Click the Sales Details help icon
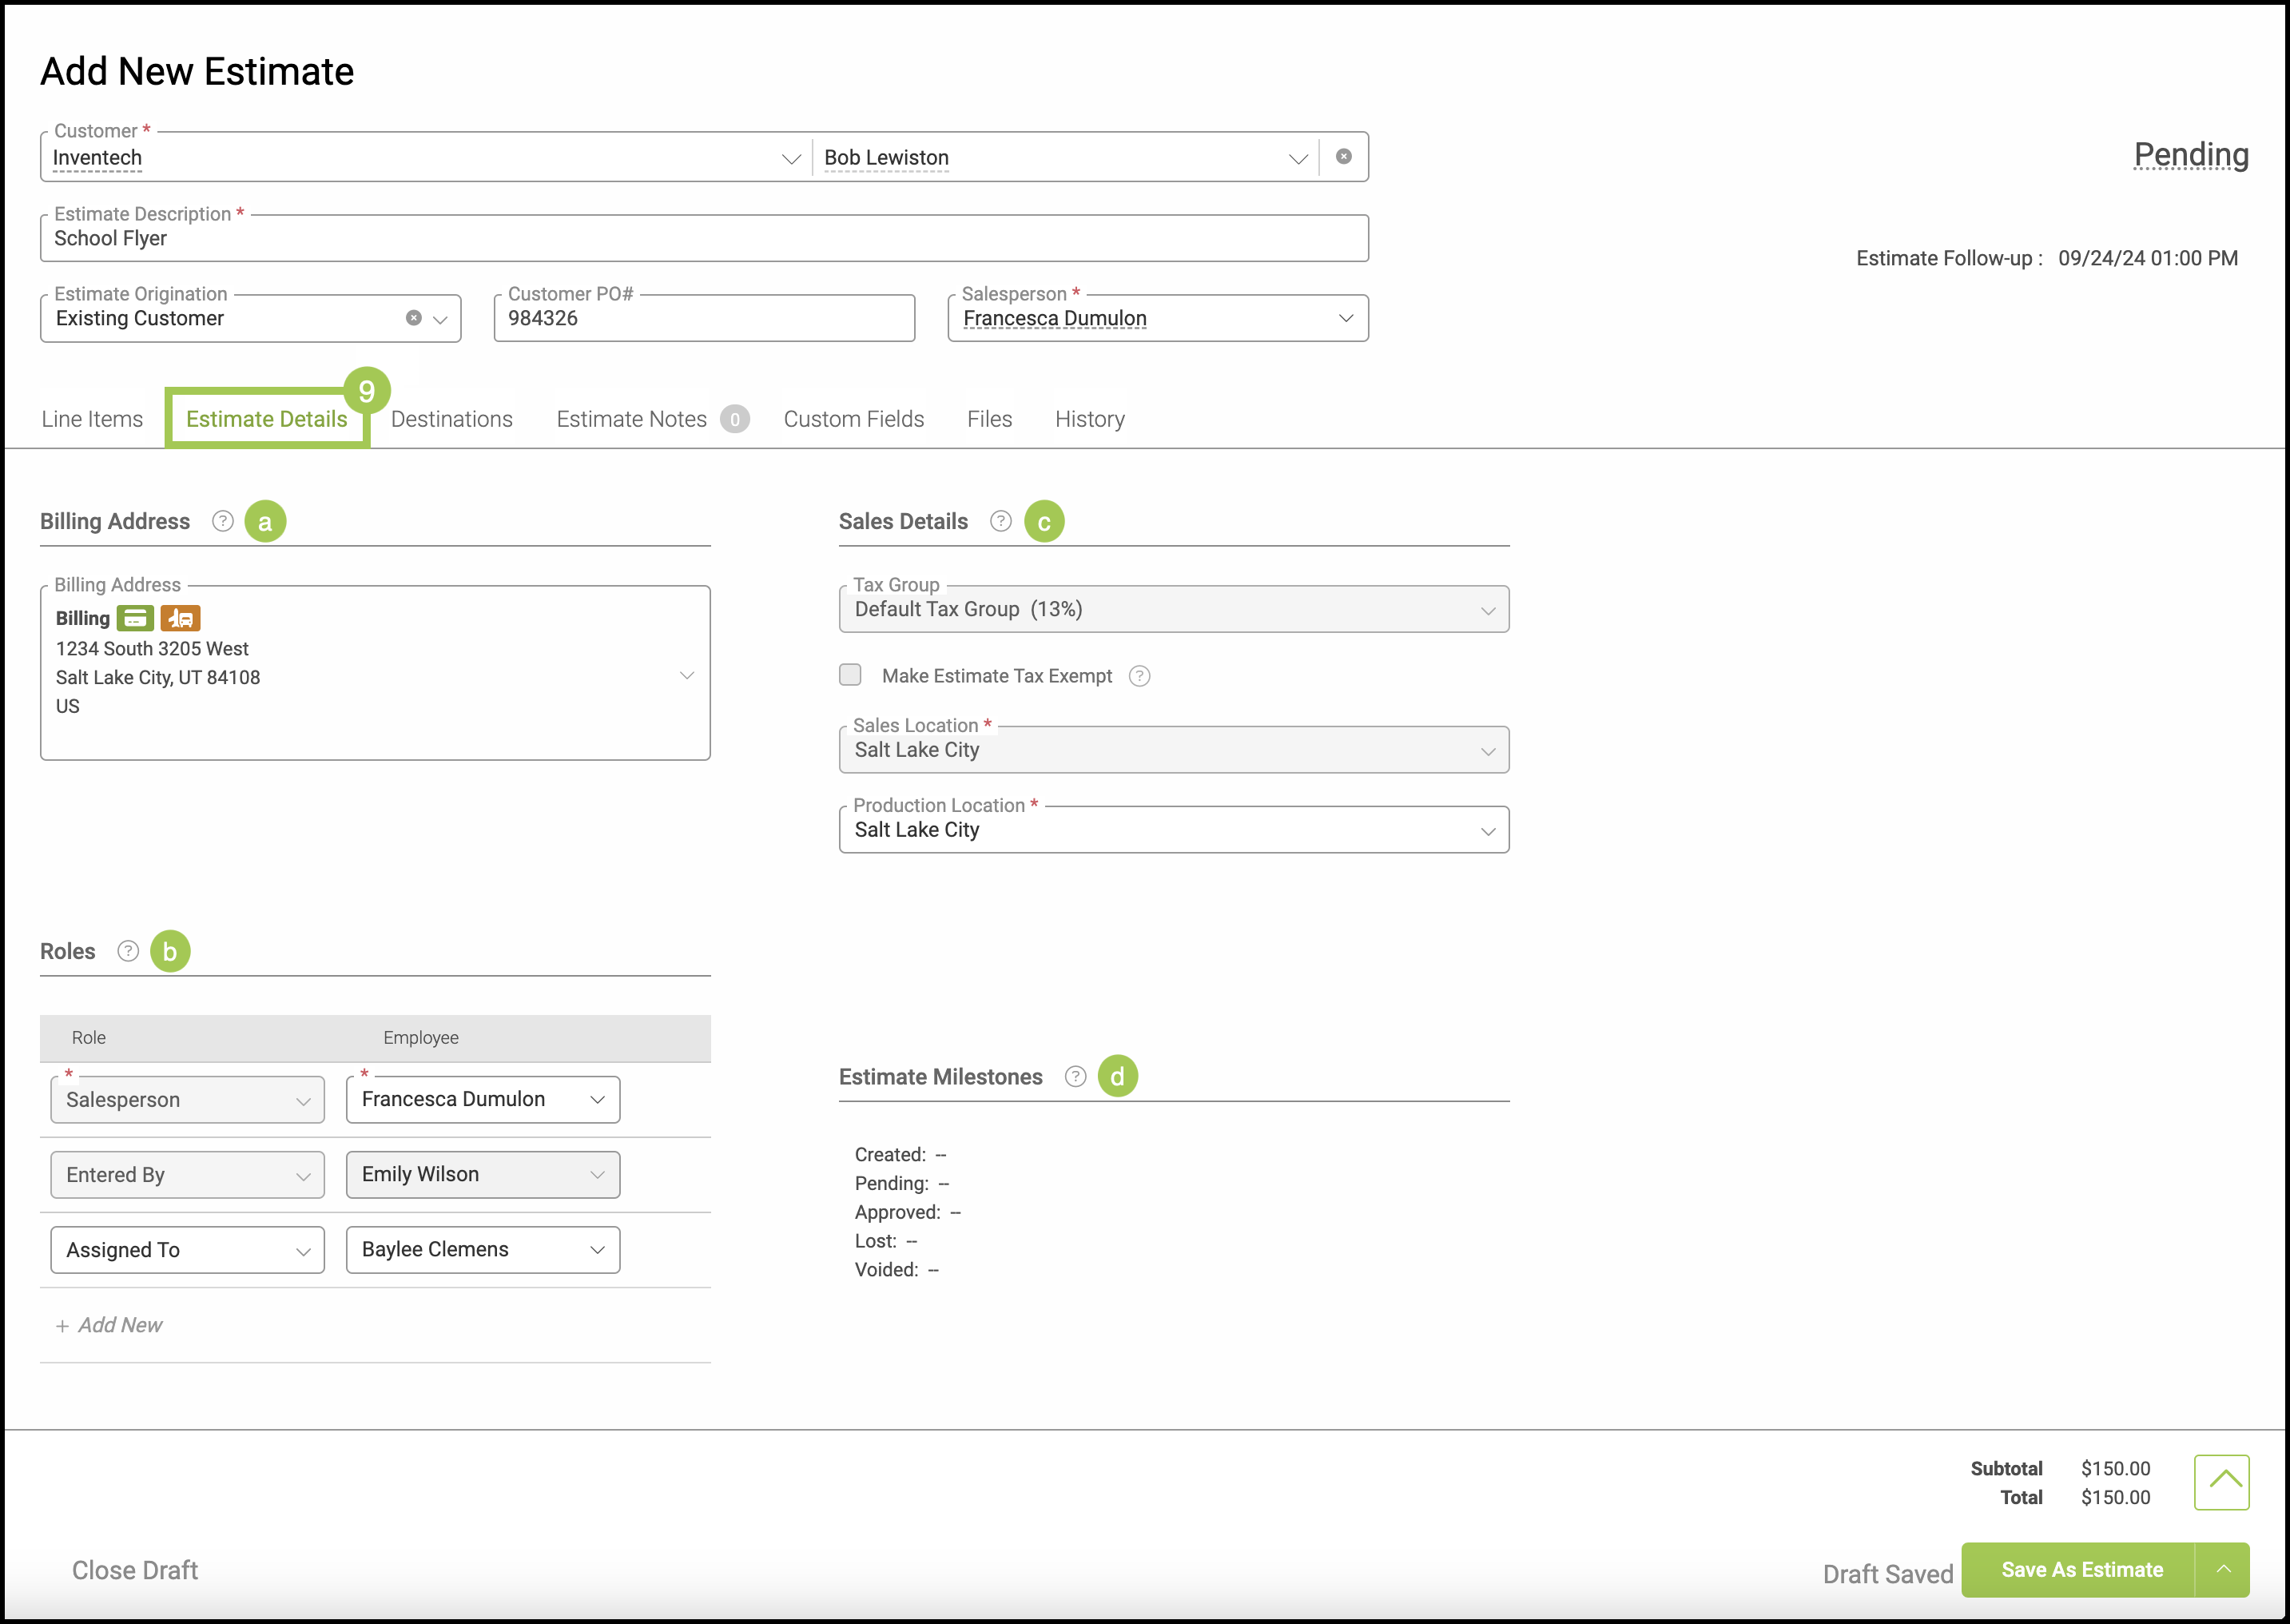Viewport: 2290px width, 1624px height. click(1000, 521)
